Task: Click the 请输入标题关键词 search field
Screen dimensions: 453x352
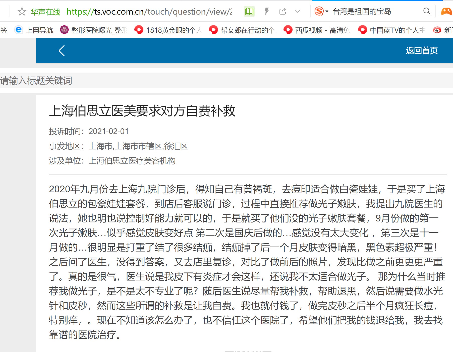Action: (x=226, y=81)
